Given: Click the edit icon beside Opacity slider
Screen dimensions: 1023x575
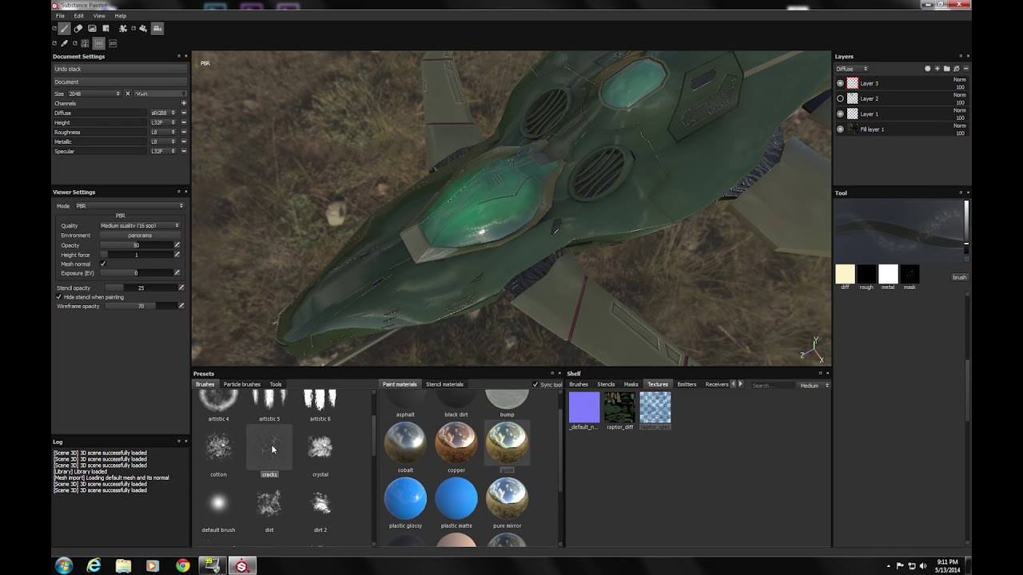Looking at the screenshot, I should click(x=177, y=245).
